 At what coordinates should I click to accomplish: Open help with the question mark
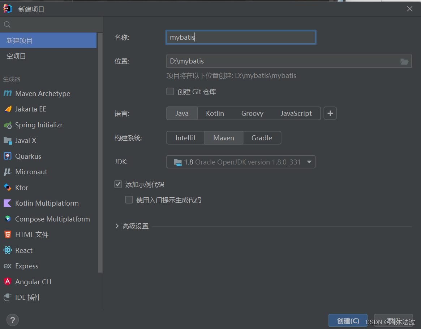(x=12, y=320)
